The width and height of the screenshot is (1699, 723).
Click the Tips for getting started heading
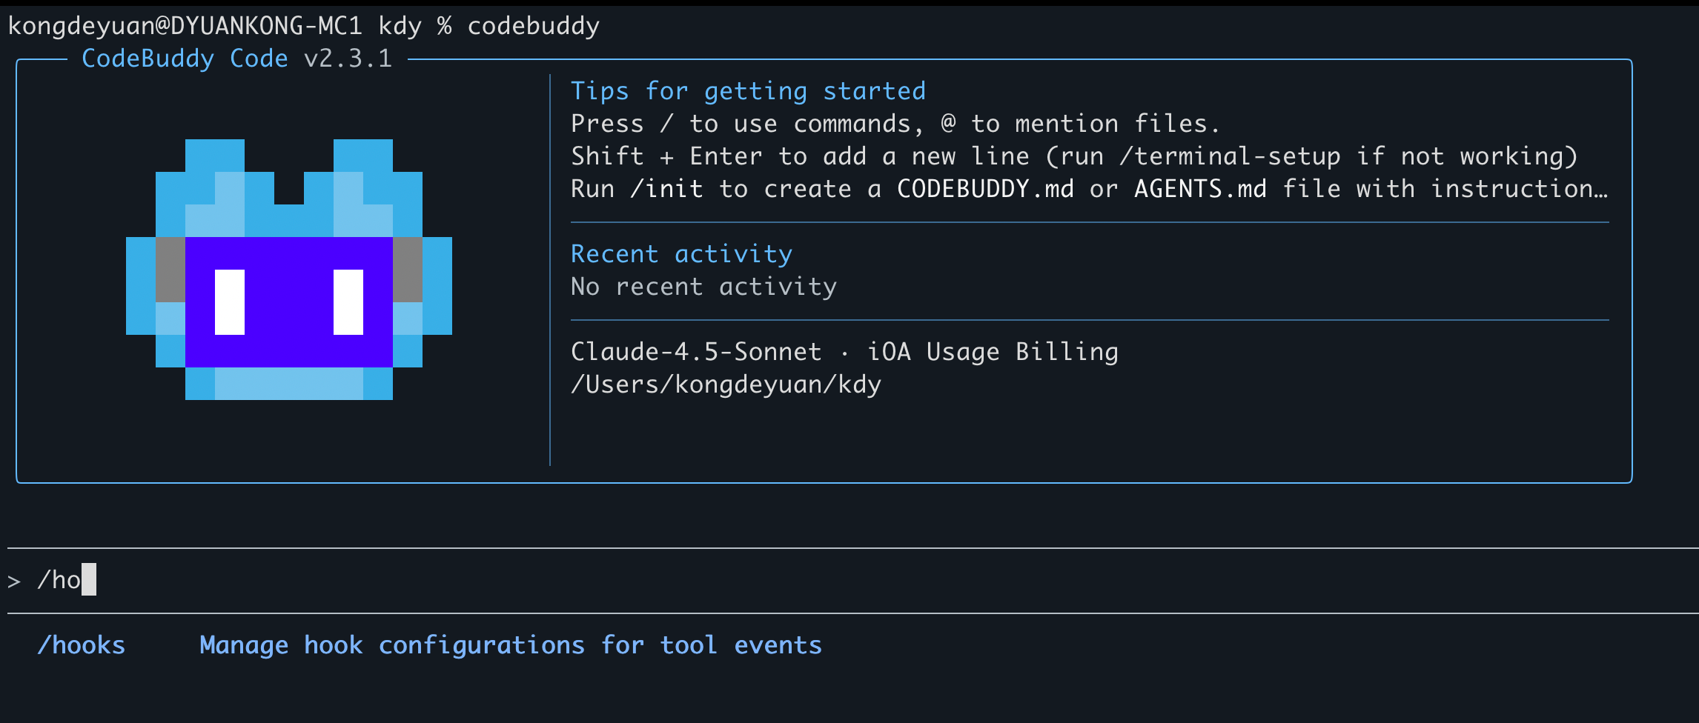click(748, 91)
